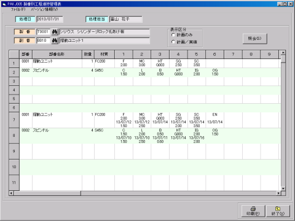This screenshot has height=221, width=295.
Task: Click the 製番 input field with T0001
Action: click(x=43, y=32)
